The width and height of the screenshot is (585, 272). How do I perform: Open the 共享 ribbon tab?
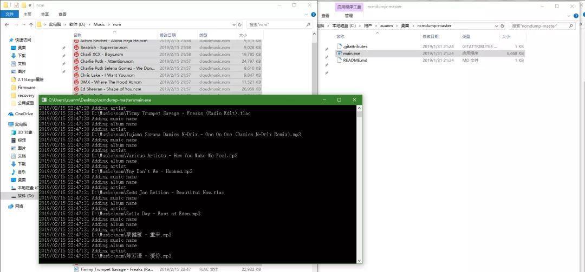coord(45,15)
